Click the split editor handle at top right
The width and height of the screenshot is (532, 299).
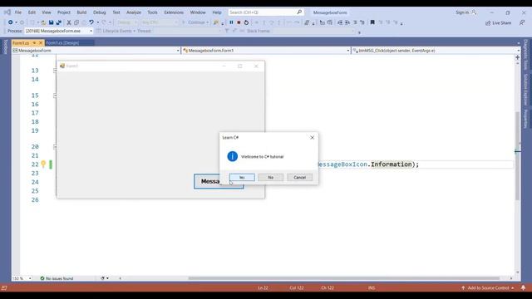pyautogui.click(x=517, y=57)
